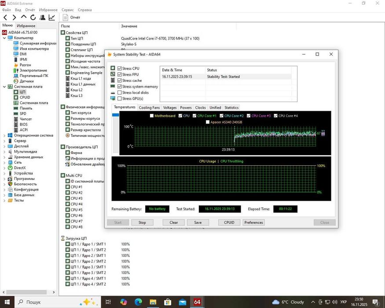Collapse the Системная плата tree node
Image resolution: width=385 pixels, height=308 pixels.
[4, 86]
